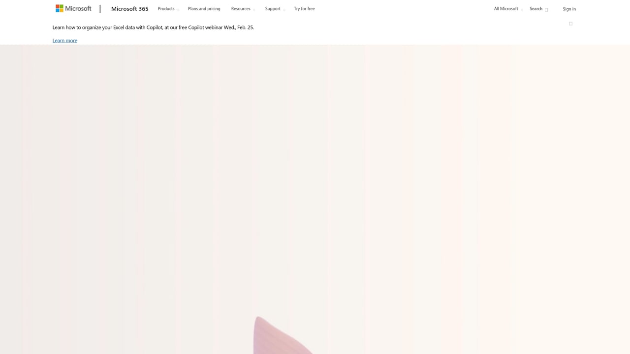Click the Learn more link
The image size is (630, 354).
tap(64, 40)
